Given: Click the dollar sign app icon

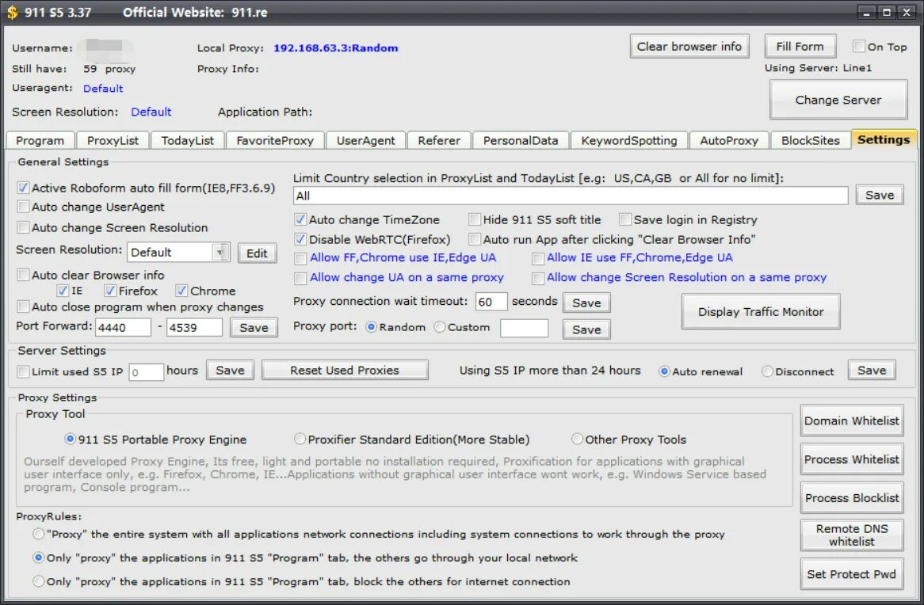Looking at the screenshot, I should (x=12, y=12).
